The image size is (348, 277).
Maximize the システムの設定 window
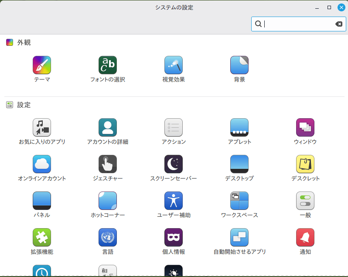click(x=329, y=7)
